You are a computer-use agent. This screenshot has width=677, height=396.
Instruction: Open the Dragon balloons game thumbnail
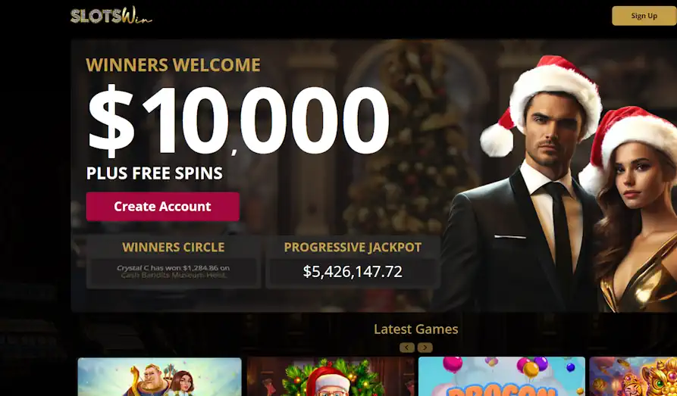click(502, 376)
